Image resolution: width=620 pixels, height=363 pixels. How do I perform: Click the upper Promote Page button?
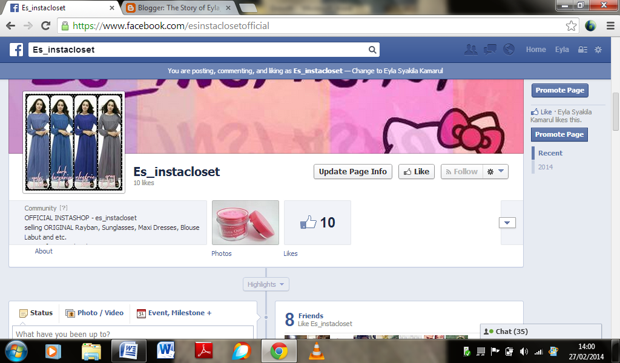point(560,91)
